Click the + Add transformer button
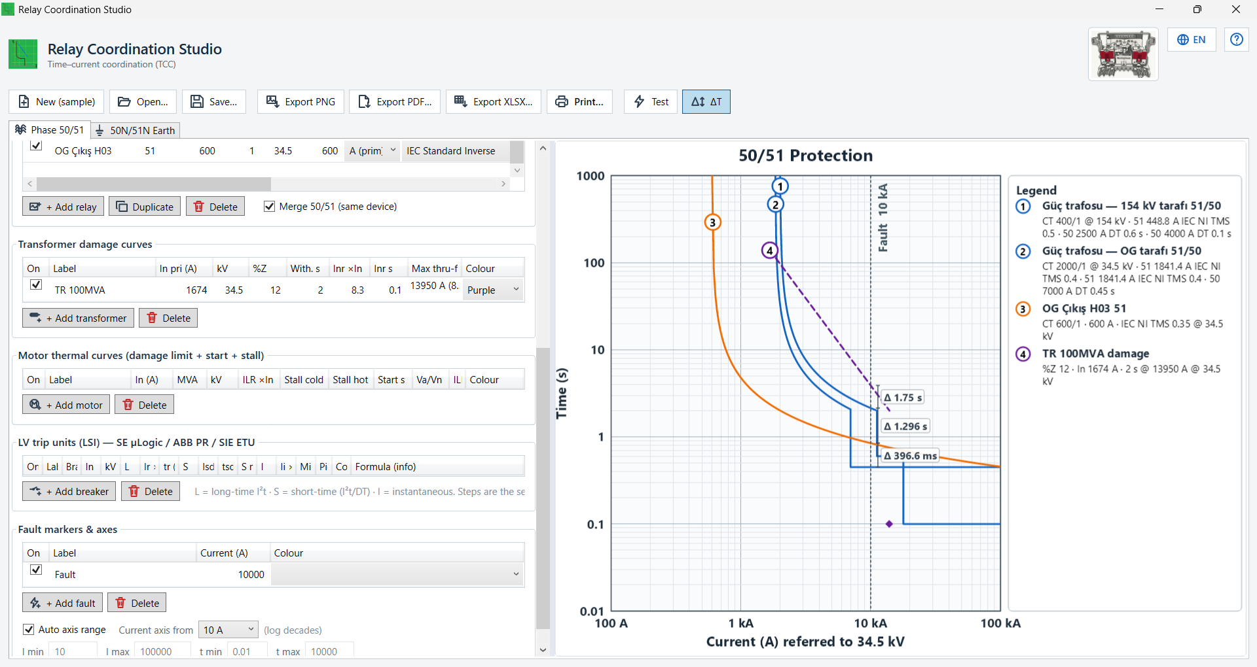Screen dimensions: 1257x667 pyautogui.click(x=79, y=318)
